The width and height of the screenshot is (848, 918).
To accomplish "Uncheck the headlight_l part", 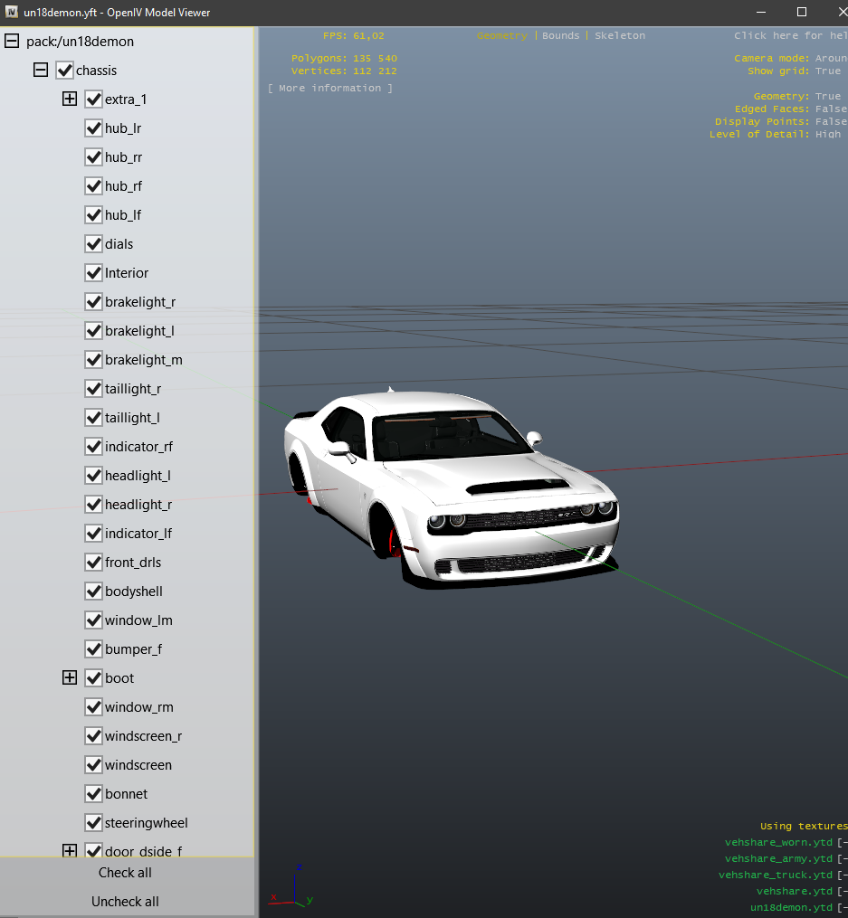I will 93,476.
